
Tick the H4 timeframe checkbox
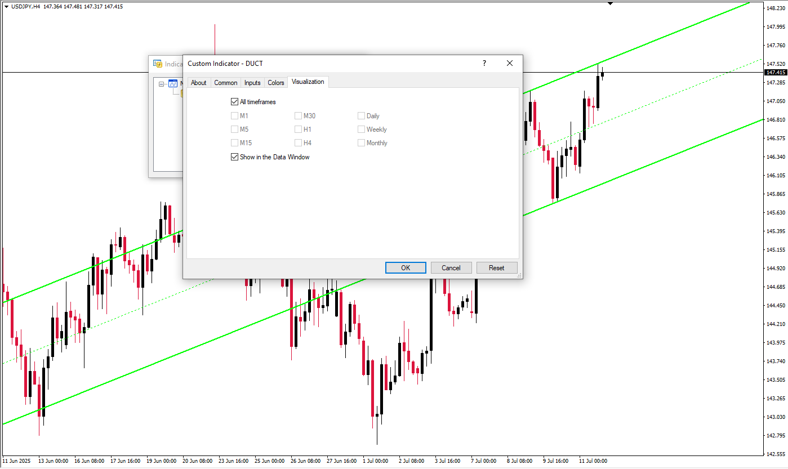point(299,143)
